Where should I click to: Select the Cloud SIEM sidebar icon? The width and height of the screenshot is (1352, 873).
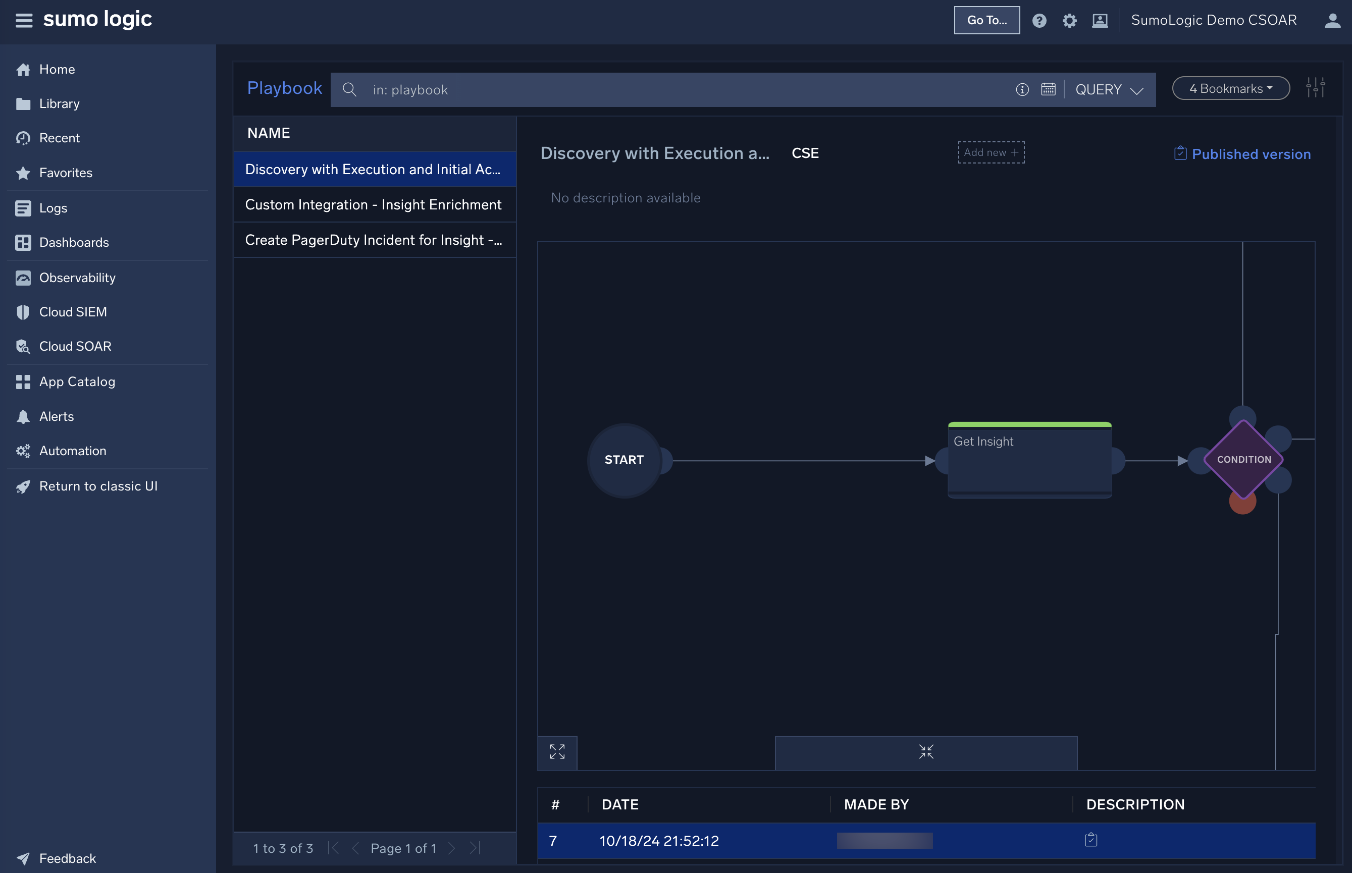[x=23, y=311]
